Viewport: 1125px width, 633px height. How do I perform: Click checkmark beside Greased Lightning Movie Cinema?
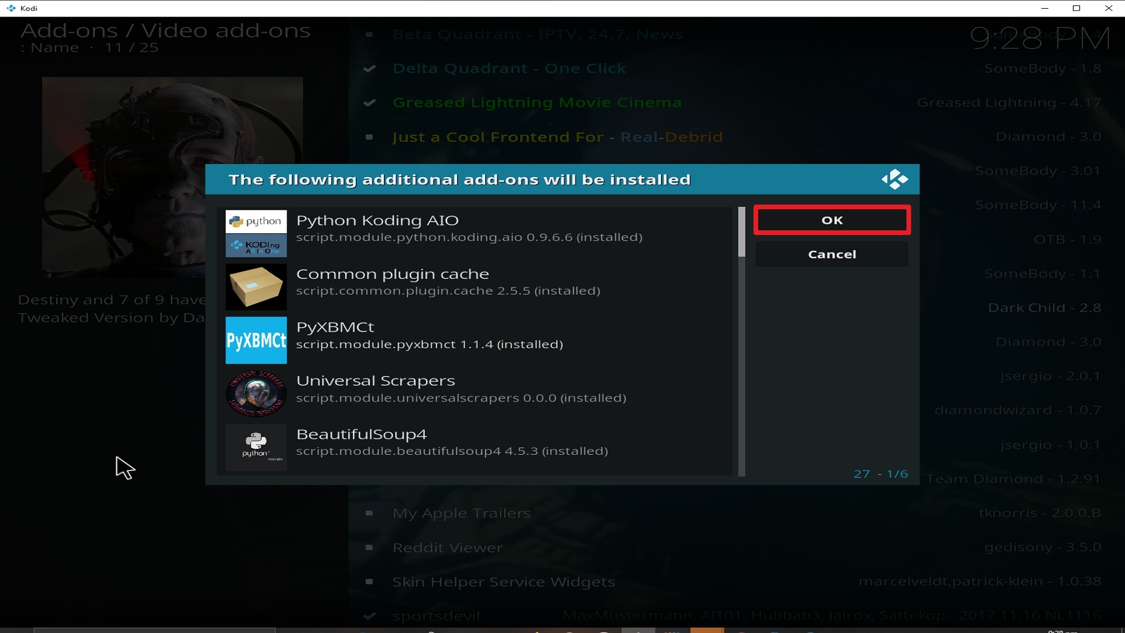[369, 103]
